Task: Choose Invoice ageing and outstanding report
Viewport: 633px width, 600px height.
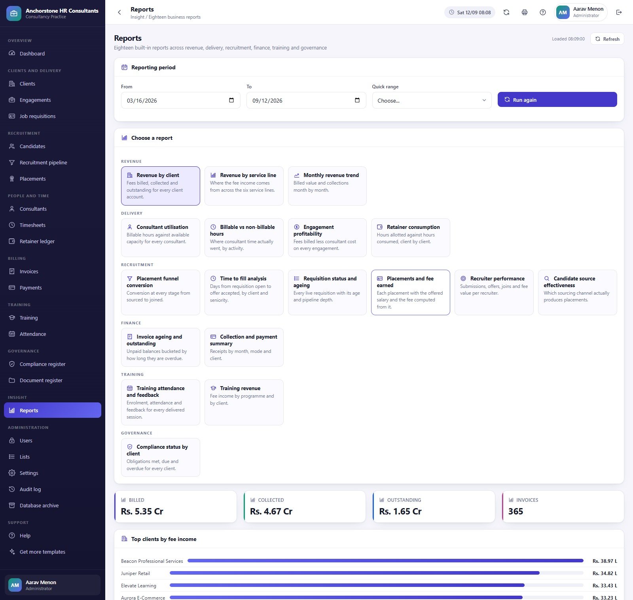Action: [x=160, y=347]
